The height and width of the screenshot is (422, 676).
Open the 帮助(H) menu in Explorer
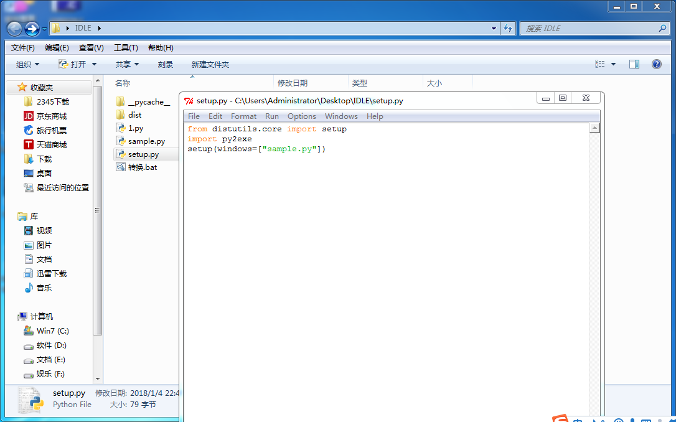coord(161,48)
